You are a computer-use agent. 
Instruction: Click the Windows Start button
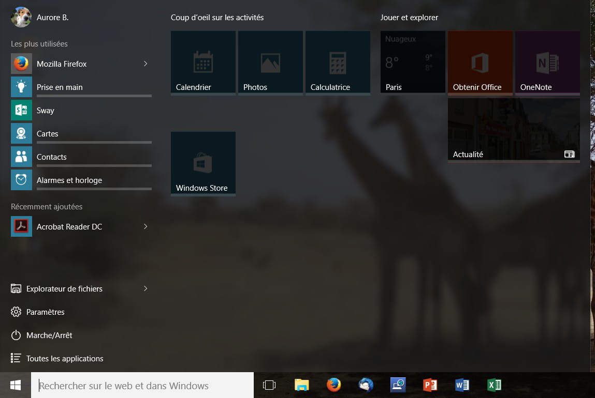15,385
